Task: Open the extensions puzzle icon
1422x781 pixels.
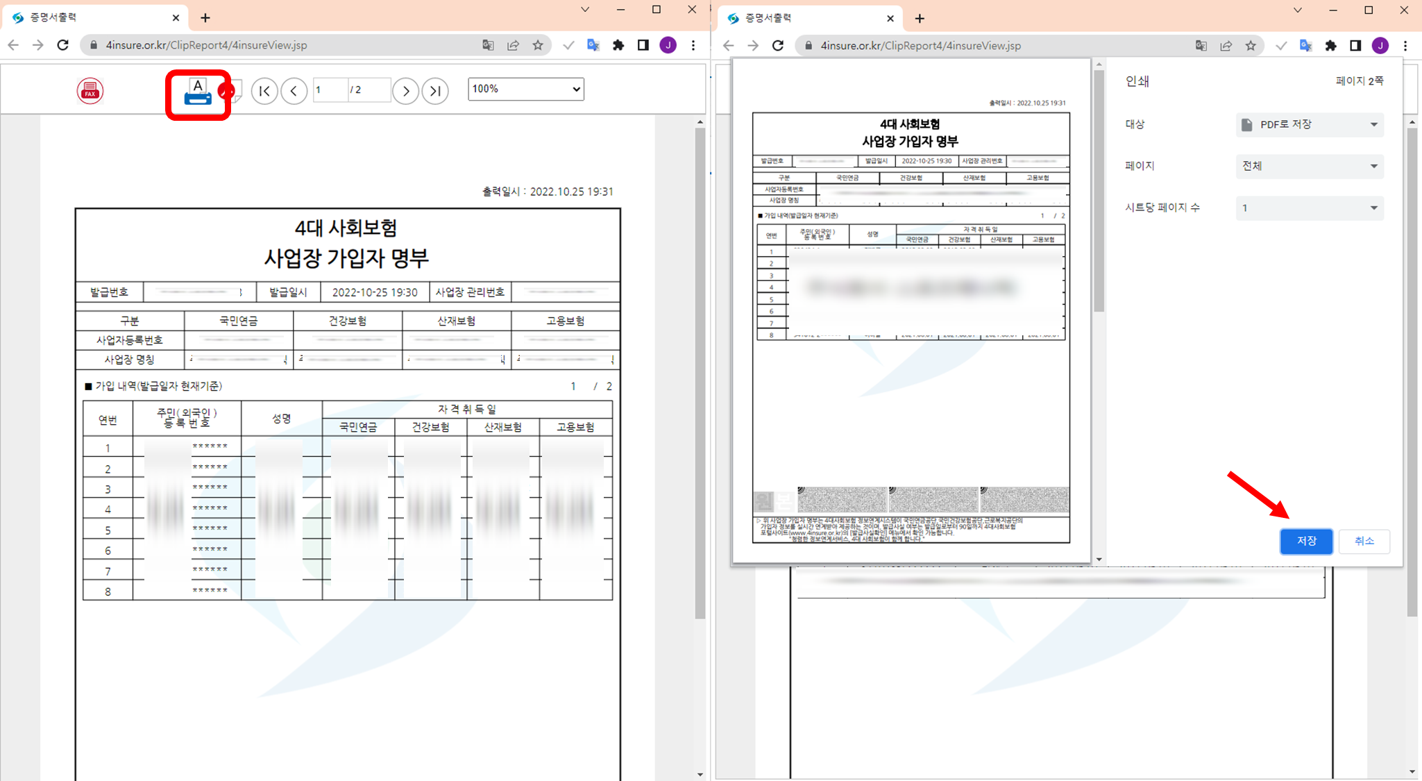Action: [x=618, y=44]
